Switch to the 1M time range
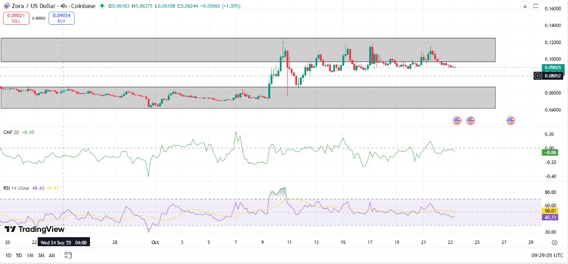 click(x=30, y=255)
